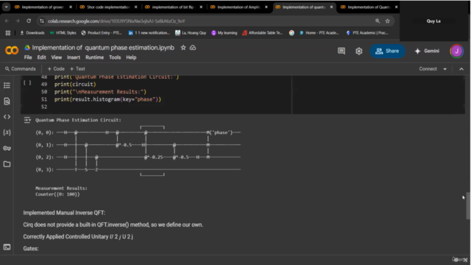
Task: Open the tab search dropdown
Action: pyautogui.click(x=6, y=7)
